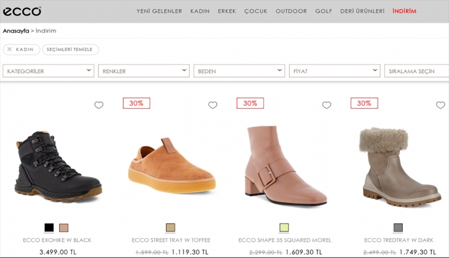Open the BEDEN size dropdown

click(239, 71)
